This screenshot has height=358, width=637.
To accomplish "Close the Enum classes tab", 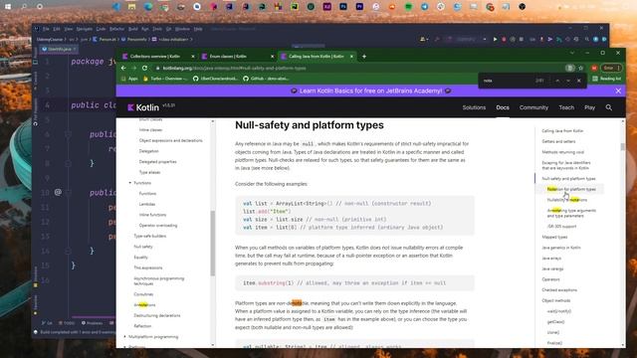I will [x=272, y=57].
